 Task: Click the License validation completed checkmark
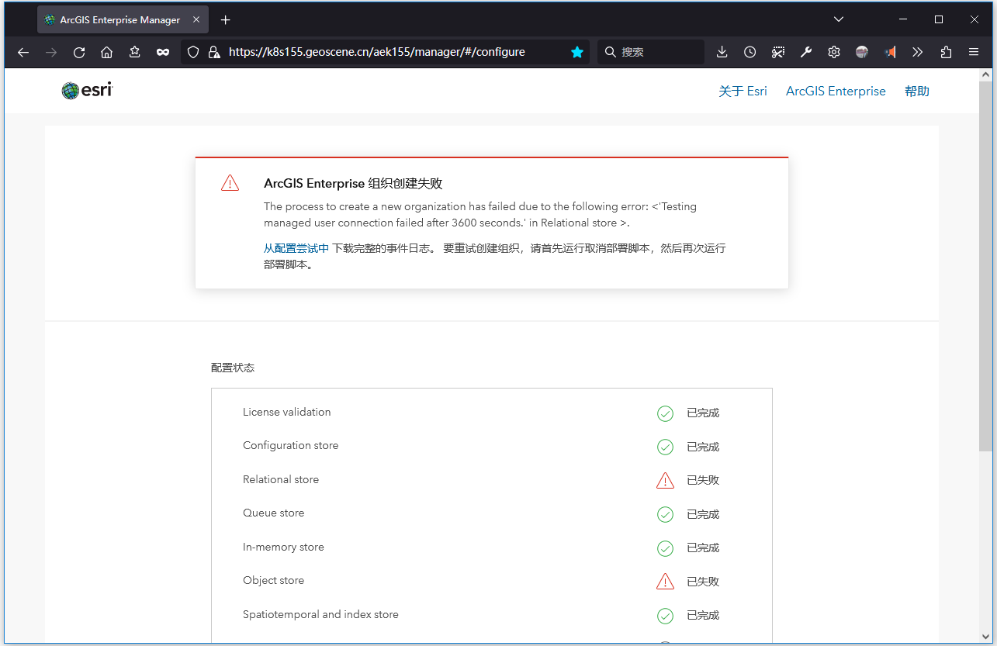point(665,413)
